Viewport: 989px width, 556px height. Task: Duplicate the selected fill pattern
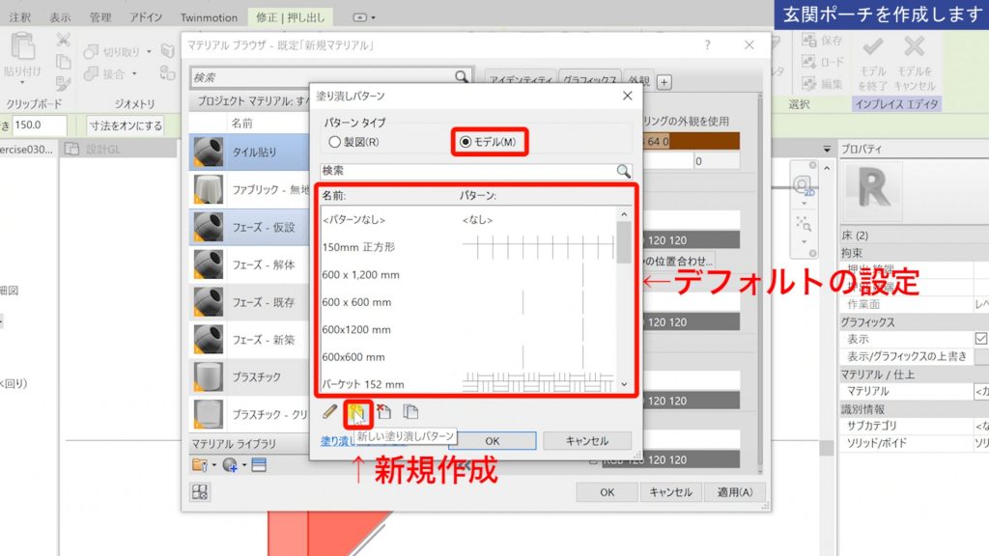coord(410,410)
